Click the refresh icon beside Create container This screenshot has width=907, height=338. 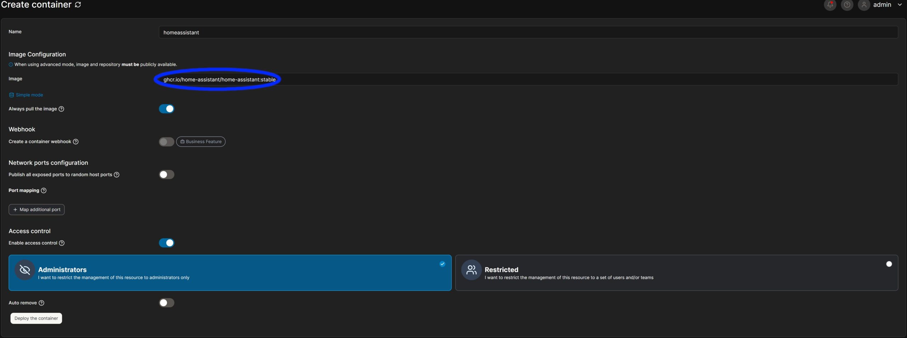(x=78, y=5)
